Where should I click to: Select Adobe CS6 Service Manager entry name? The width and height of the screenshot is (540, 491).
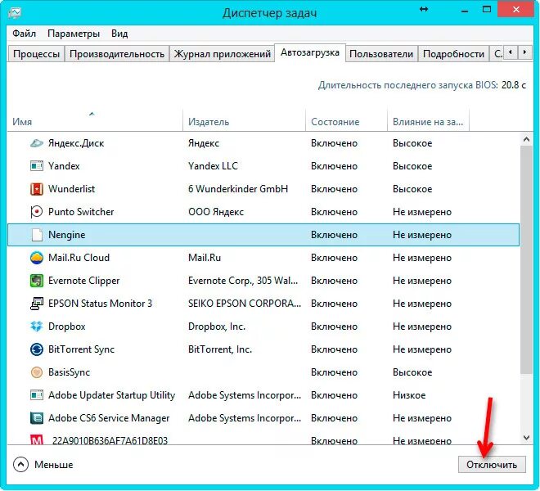pos(109,418)
